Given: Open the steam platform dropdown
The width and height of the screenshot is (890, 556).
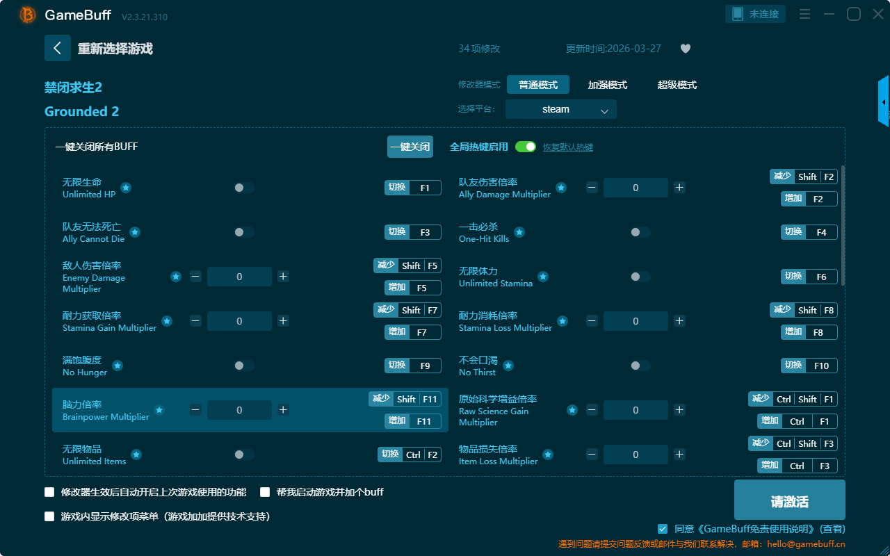Looking at the screenshot, I should tap(560, 109).
